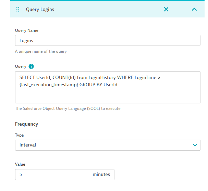Place cursor on SELECT UserId in the query
Image resolution: width=208 pixels, height=191 pixels.
35,78
